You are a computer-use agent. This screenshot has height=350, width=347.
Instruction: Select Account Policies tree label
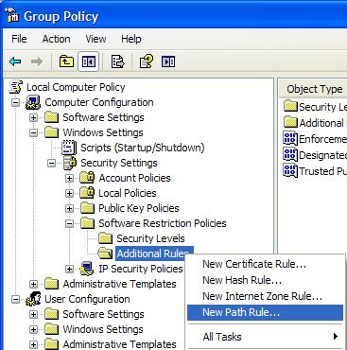tap(134, 178)
